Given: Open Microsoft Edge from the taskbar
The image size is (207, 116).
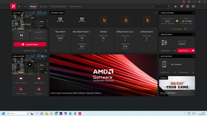Looking at the screenshot, I should 70,113.
